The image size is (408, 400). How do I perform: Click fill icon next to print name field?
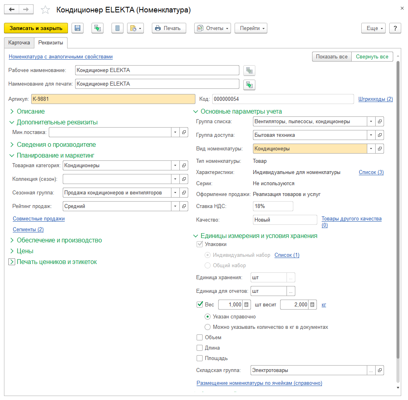click(x=249, y=85)
